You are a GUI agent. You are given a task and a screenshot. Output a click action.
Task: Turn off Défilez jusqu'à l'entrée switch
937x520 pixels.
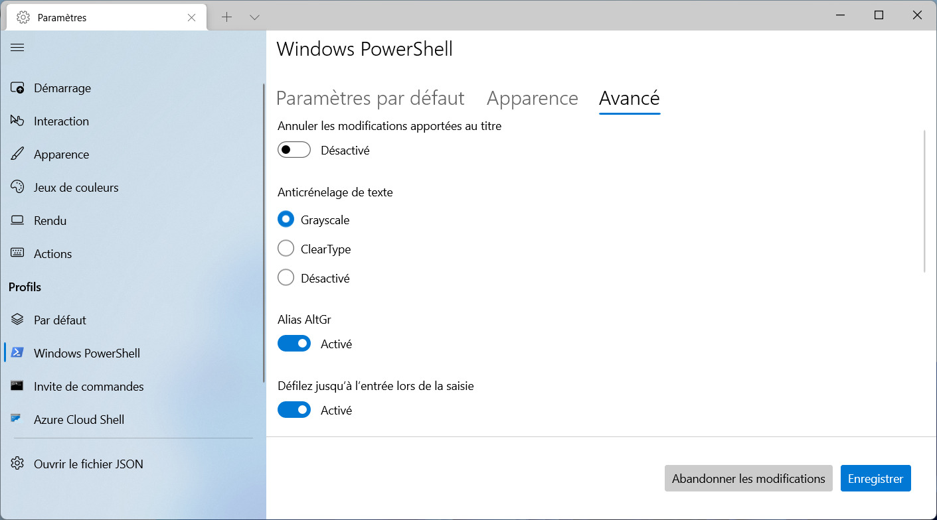pyautogui.click(x=294, y=410)
